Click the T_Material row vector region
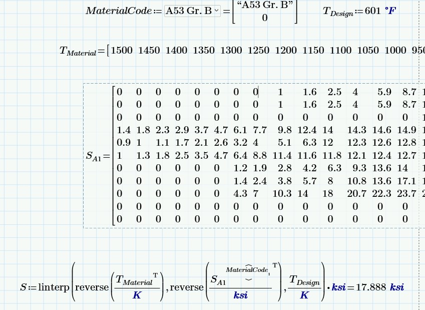Viewport: 425px width, 310px height. (x=225, y=50)
